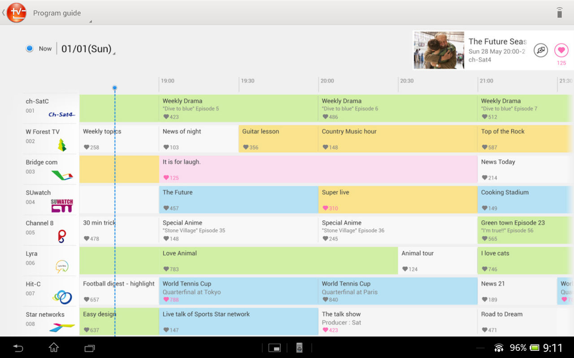Screen dimensions: 574x358
Task: Select the W Forest TV tree logo
Action: click(62, 145)
